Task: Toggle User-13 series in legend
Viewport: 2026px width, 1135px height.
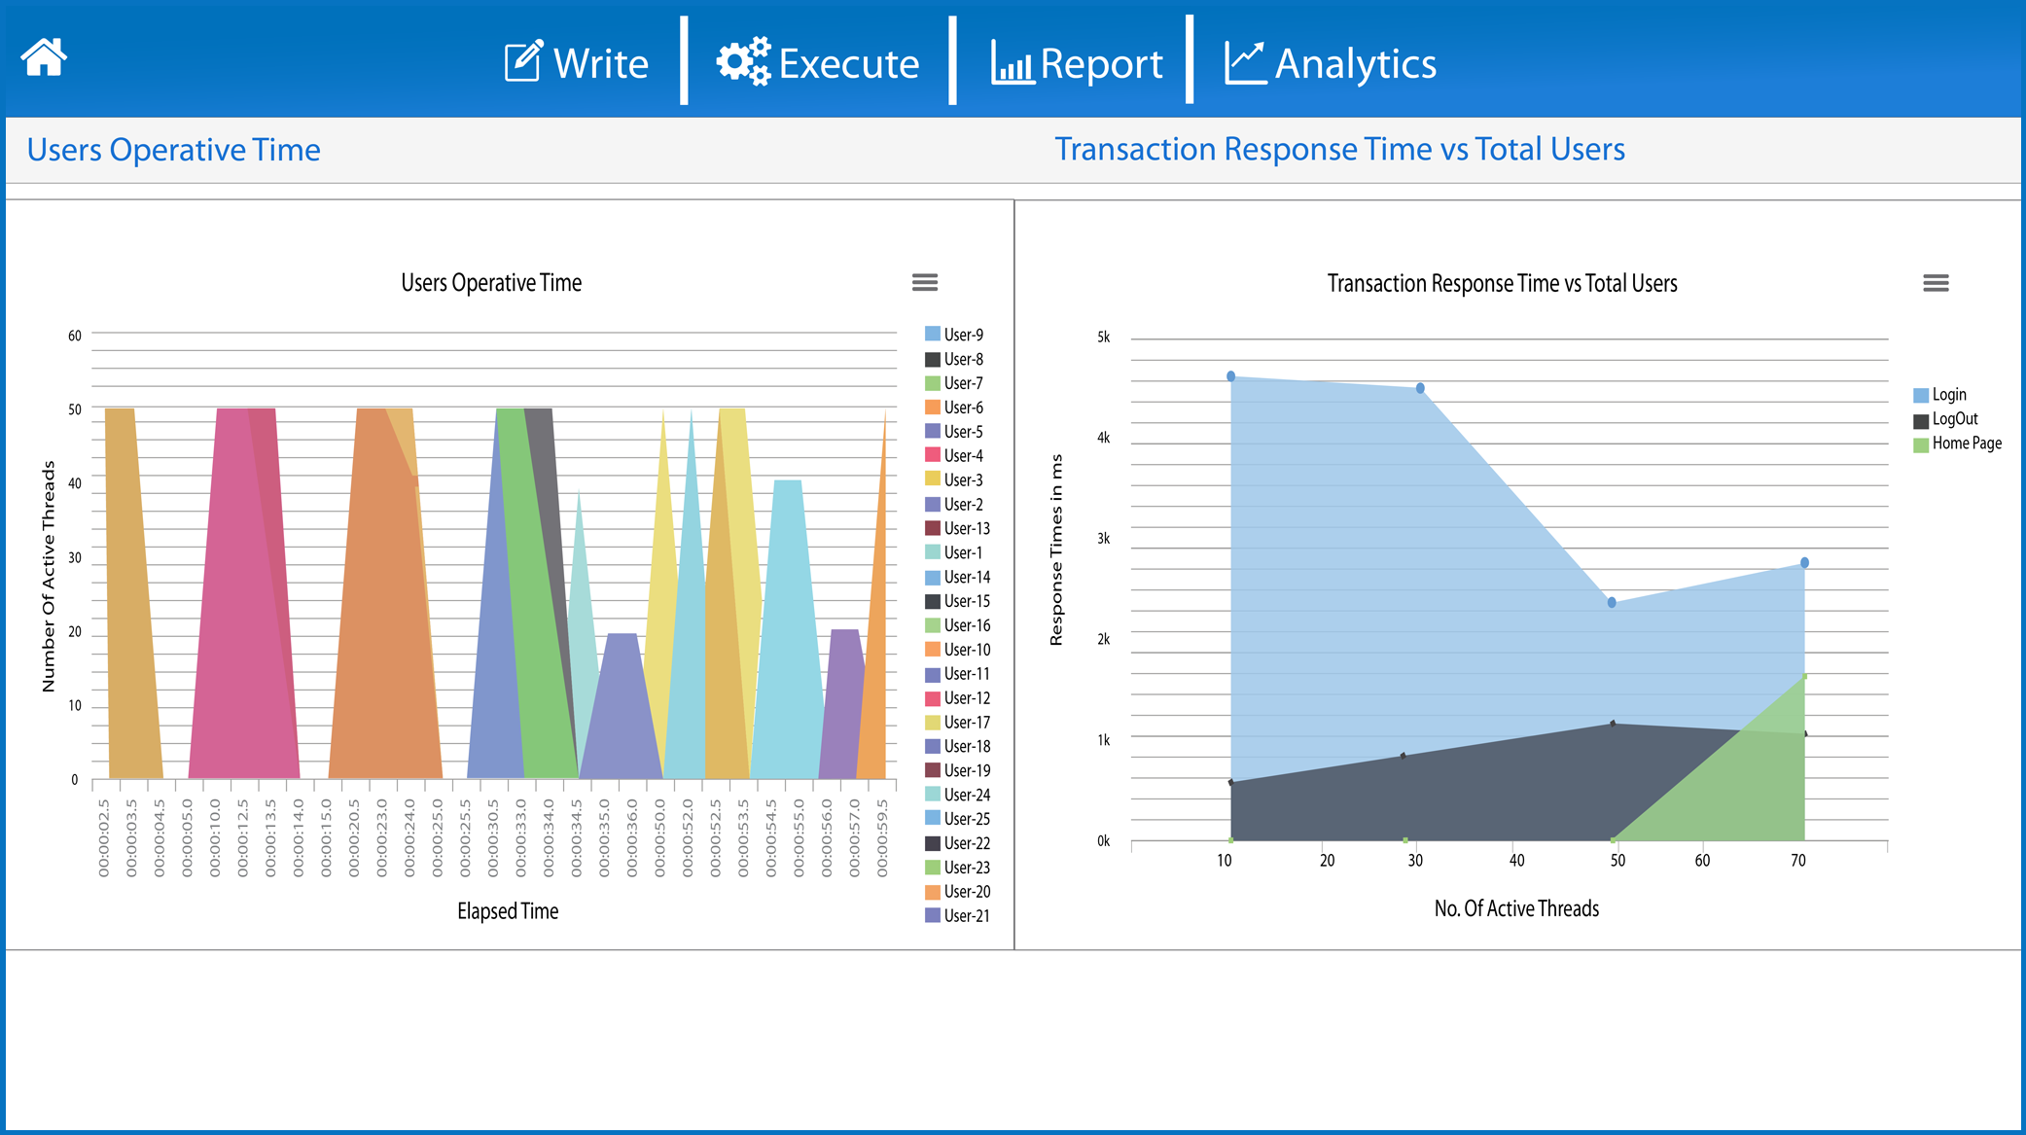Action: pyautogui.click(x=958, y=528)
